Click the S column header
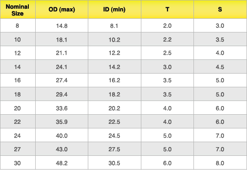247x170 pixels. pyautogui.click(x=220, y=10)
